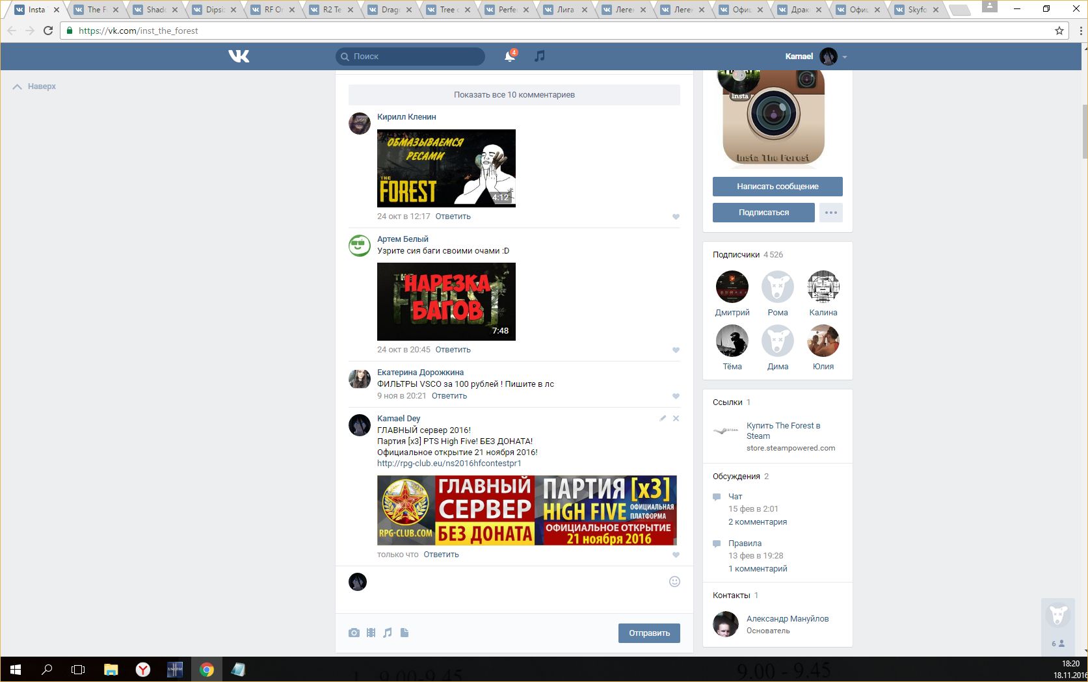The width and height of the screenshot is (1088, 682).
Task: Edit Kamael Dey's comment with pencil icon
Action: point(663,419)
